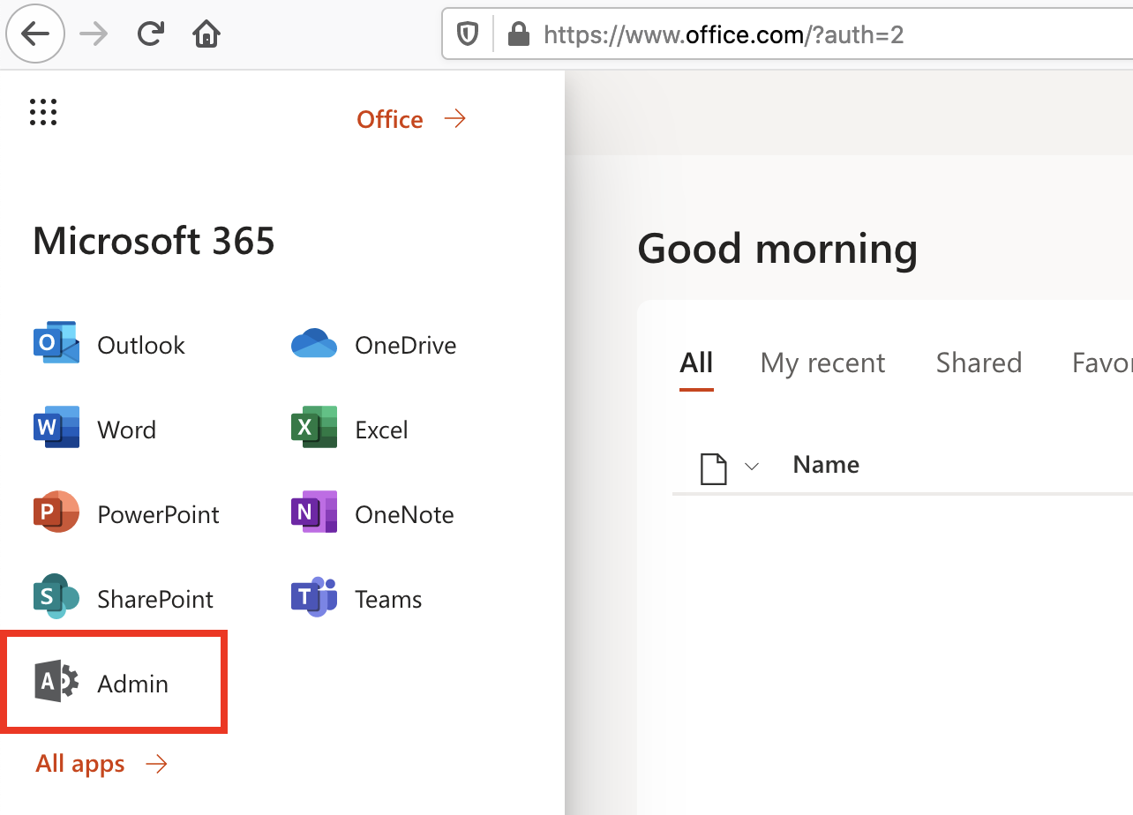This screenshot has width=1133, height=815.
Task: Close the app launcher waffle menu
Action: click(43, 112)
